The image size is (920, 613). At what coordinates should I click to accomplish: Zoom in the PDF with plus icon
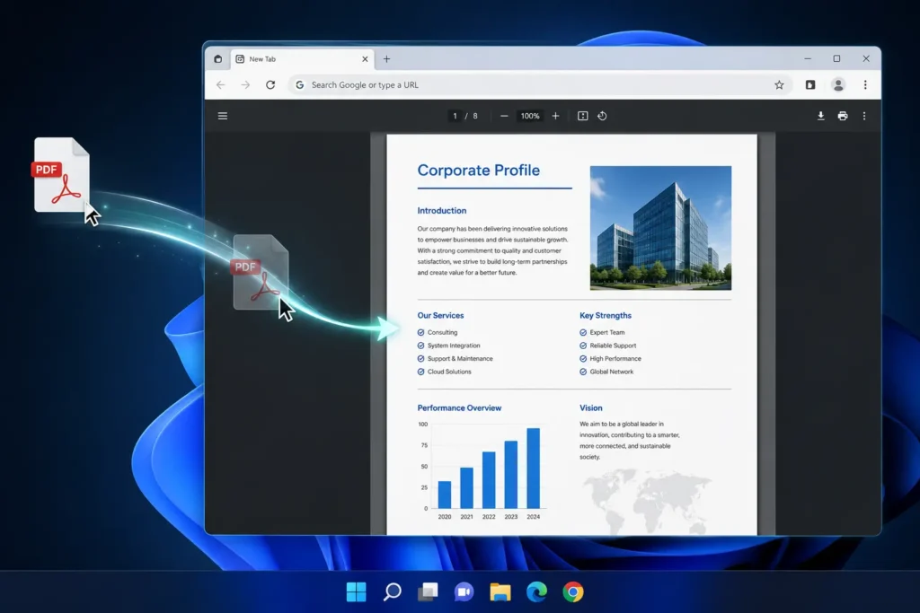pyautogui.click(x=555, y=116)
